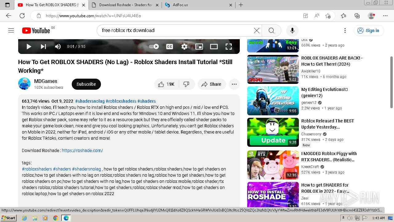The image size is (394, 222).
Task: Open Edge settings and more menu
Action: [x=385, y=16]
